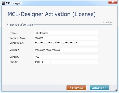Screen dimensions: 119x93
Task: Click the "License #" label
Action: pos(14,50)
